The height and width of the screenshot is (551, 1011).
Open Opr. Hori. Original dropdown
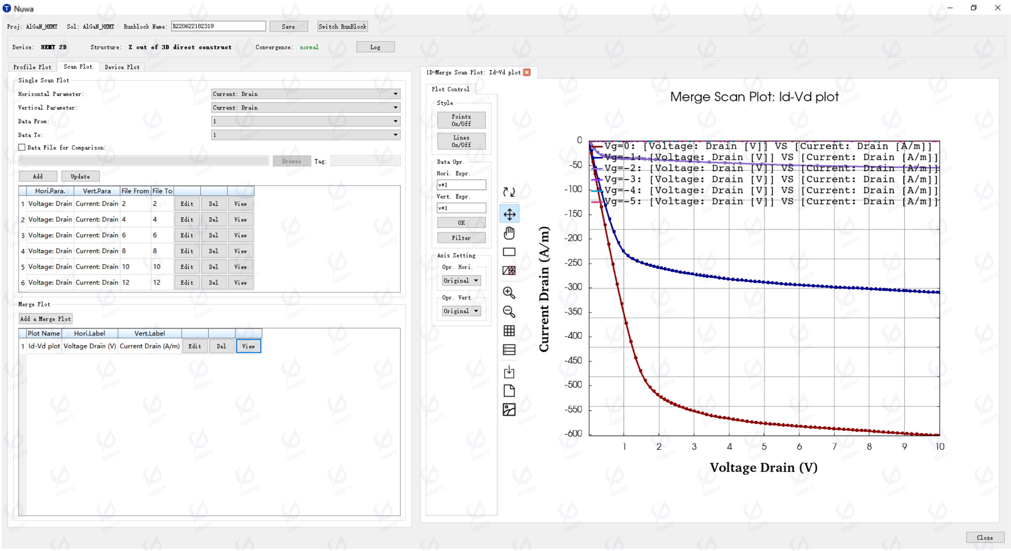tap(461, 280)
